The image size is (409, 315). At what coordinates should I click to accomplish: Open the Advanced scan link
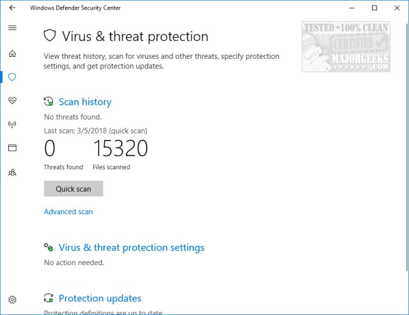pos(68,211)
